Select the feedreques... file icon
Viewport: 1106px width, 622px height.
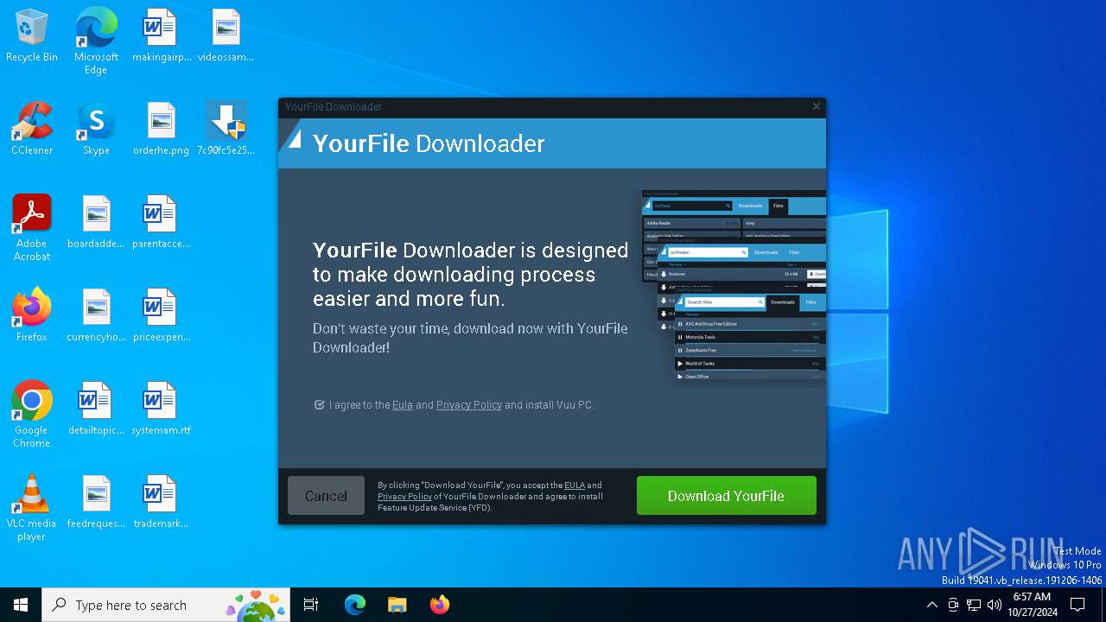pyautogui.click(x=96, y=502)
